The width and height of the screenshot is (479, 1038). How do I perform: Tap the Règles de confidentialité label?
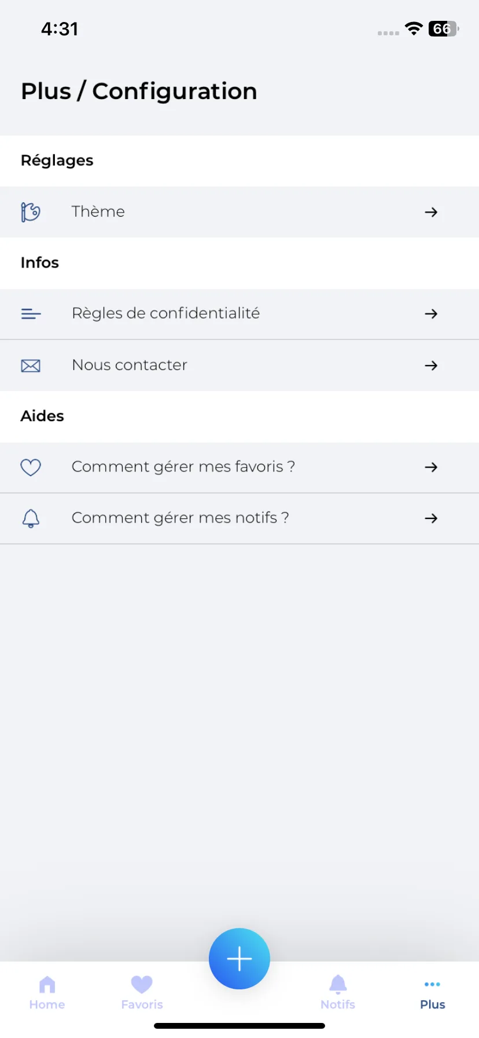(165, 313)
